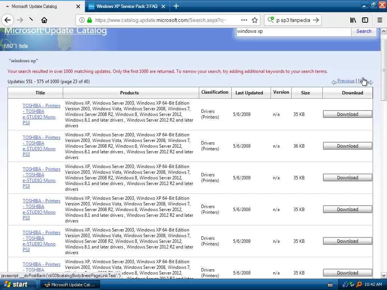Open page actions three-dot menu

coord(244,20)
